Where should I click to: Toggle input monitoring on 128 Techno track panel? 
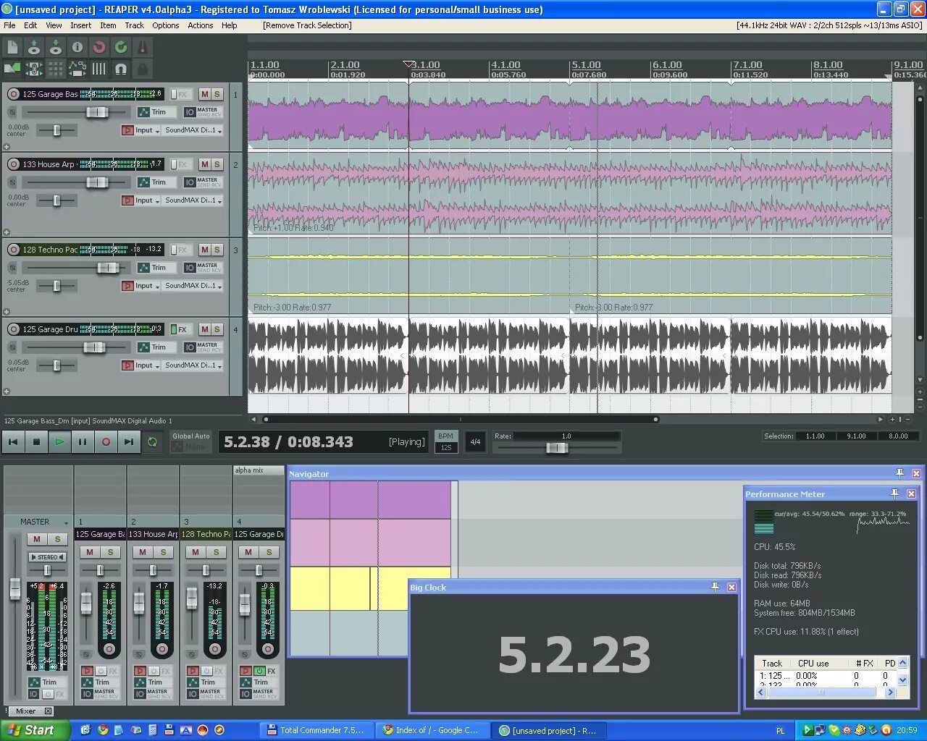[127, 286]
